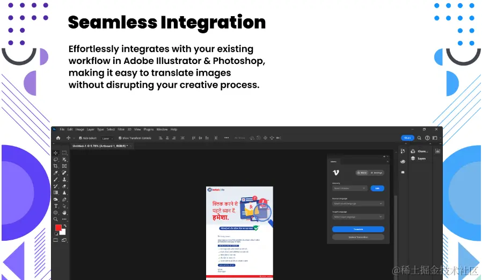Select the Hand tool

tap(64, 213)
